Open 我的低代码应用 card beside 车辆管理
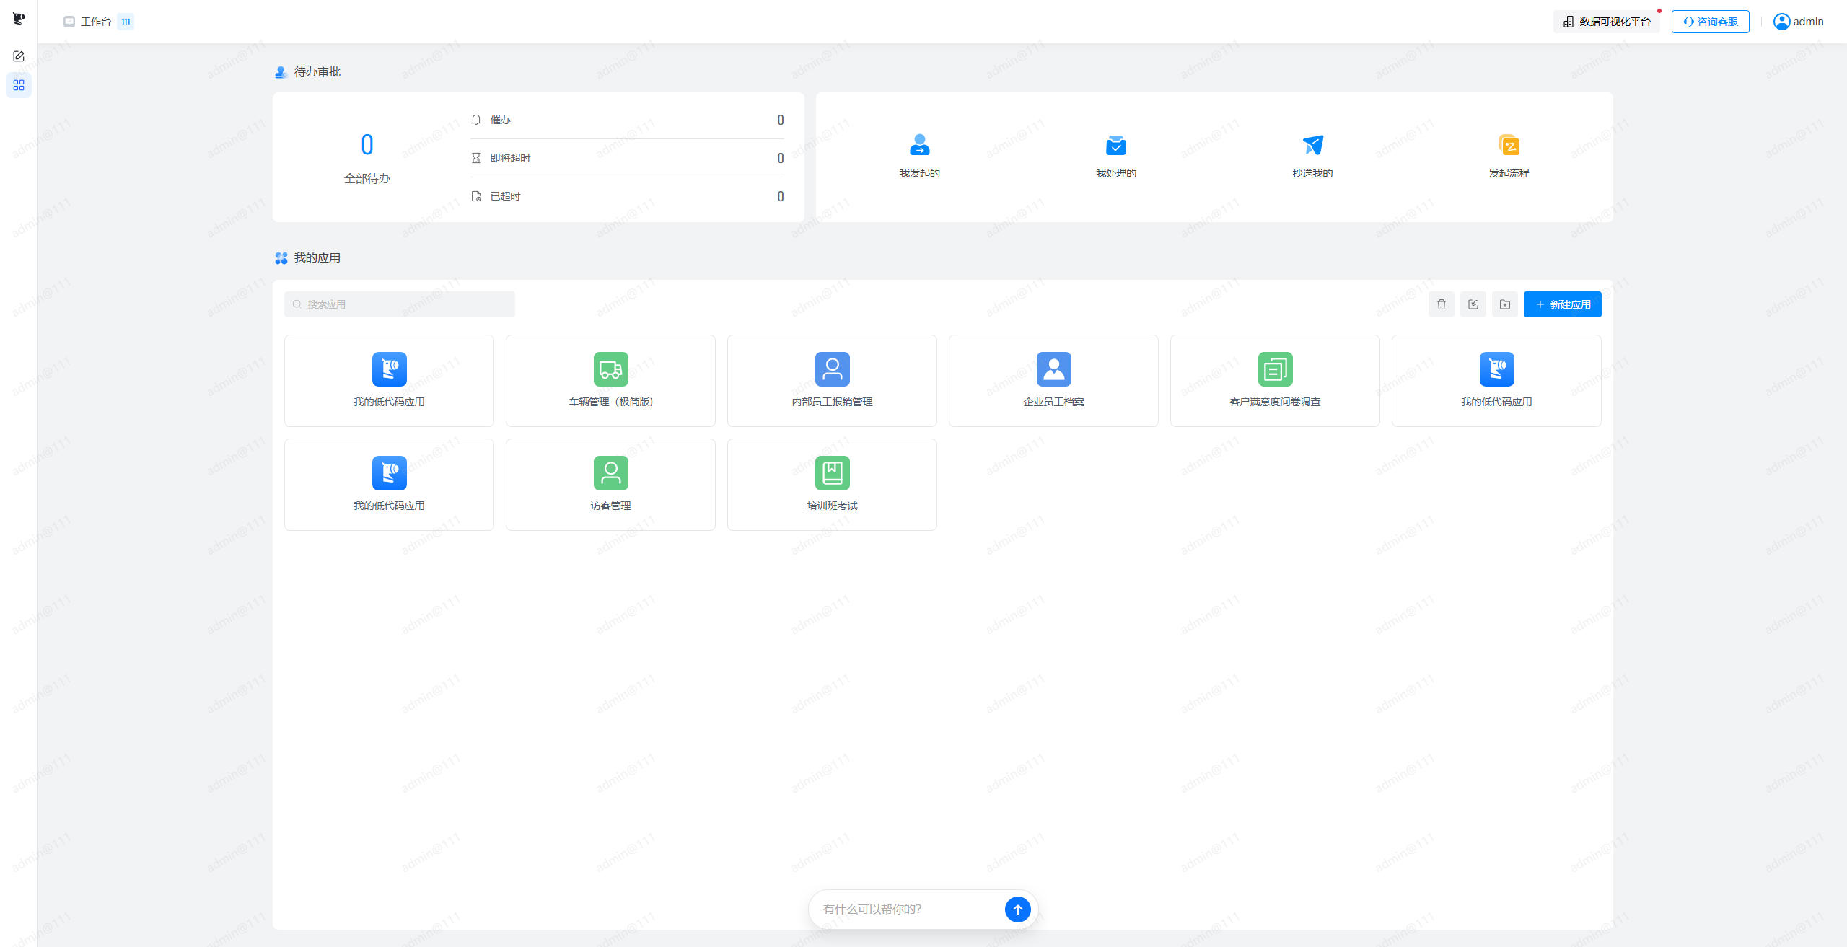Image resolution: width=1847 pixels, height=947 pixels. click(390, 381)
